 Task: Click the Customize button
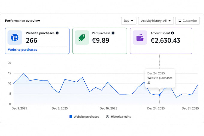[x=187, y=21]
